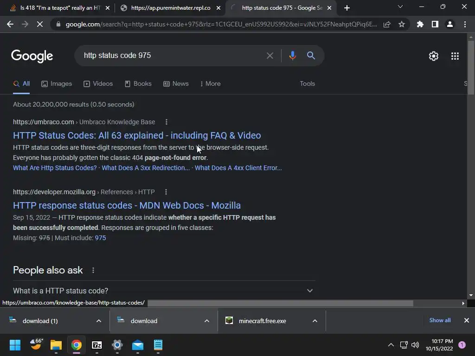Open Google quick settings gear
This screenshot has width=475, height=356.
[434, 56]
